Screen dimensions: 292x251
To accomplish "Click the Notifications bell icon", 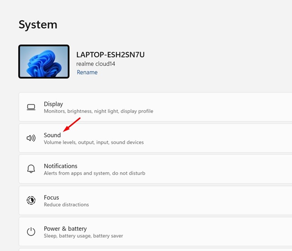I will [31, 169].
